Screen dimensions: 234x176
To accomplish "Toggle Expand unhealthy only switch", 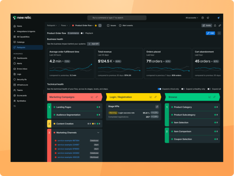I will (x=183, y=89).
